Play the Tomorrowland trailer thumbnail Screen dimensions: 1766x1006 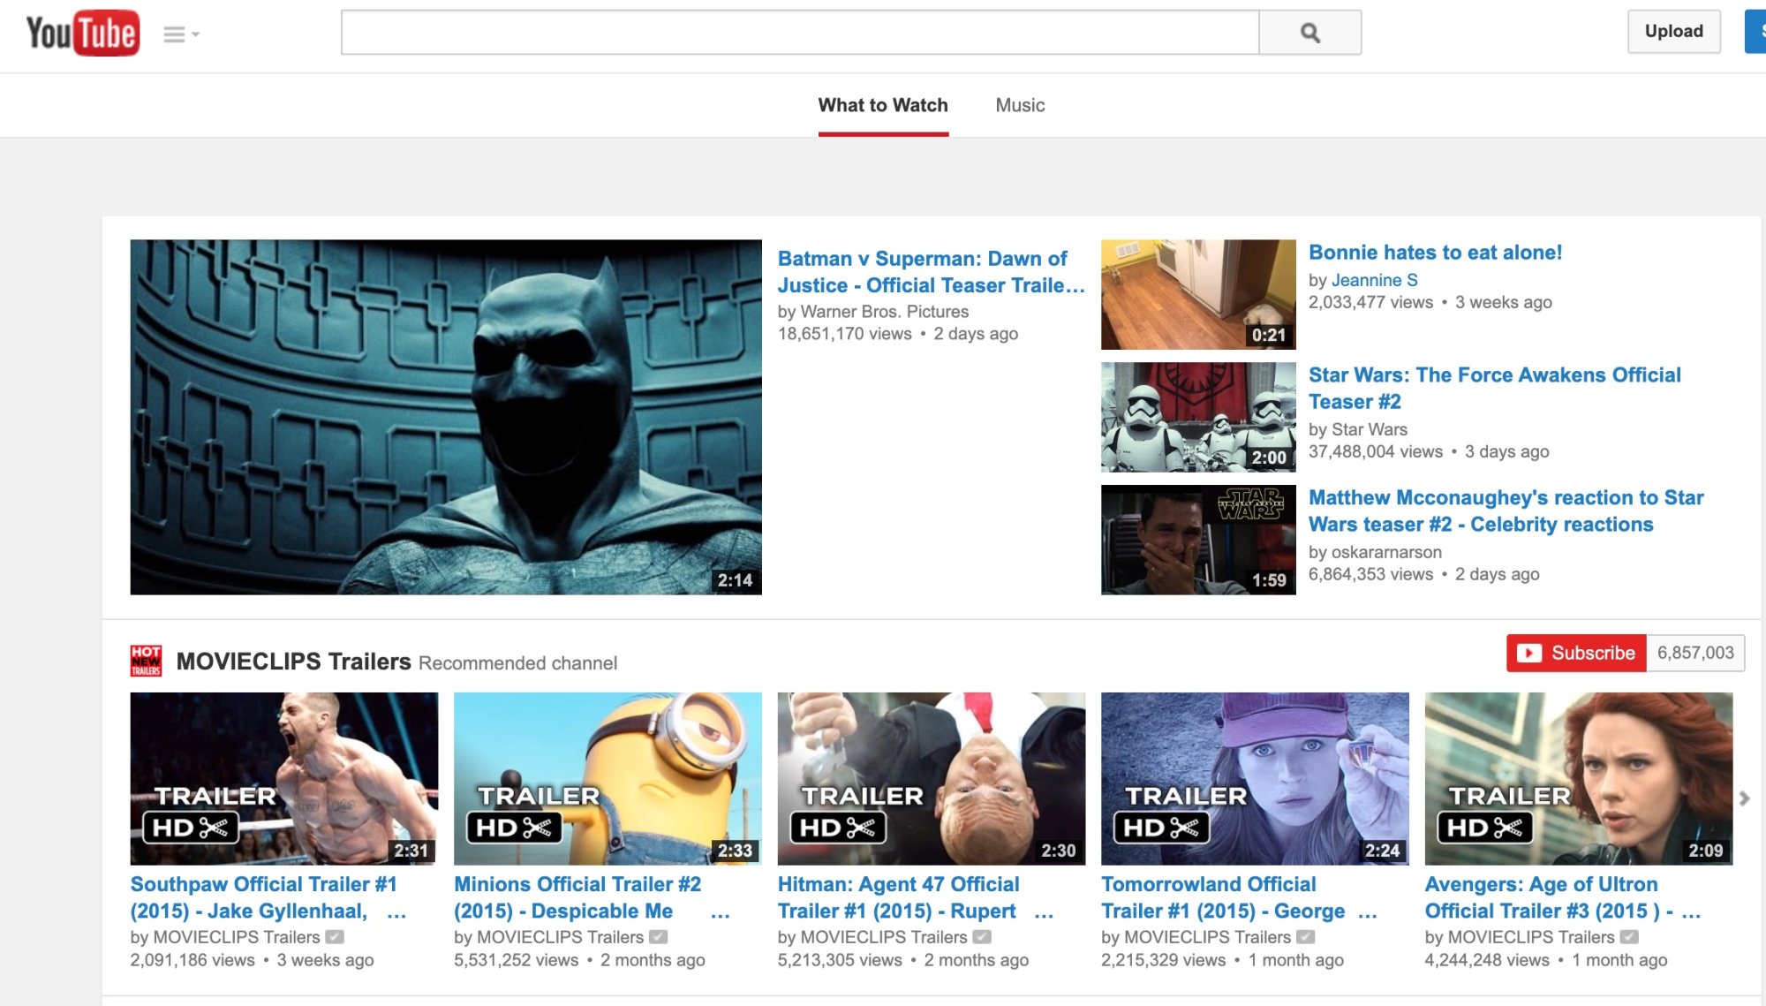point(1255,778)
